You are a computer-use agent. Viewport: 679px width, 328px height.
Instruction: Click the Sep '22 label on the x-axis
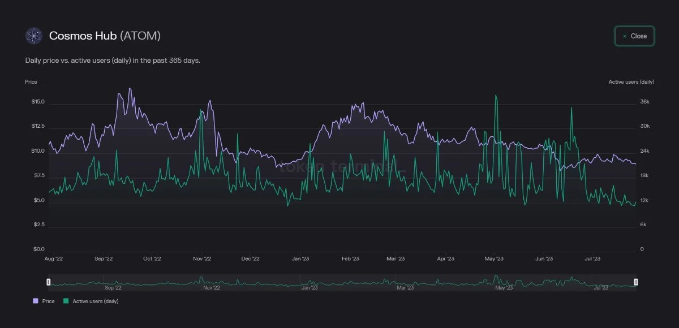104,259
